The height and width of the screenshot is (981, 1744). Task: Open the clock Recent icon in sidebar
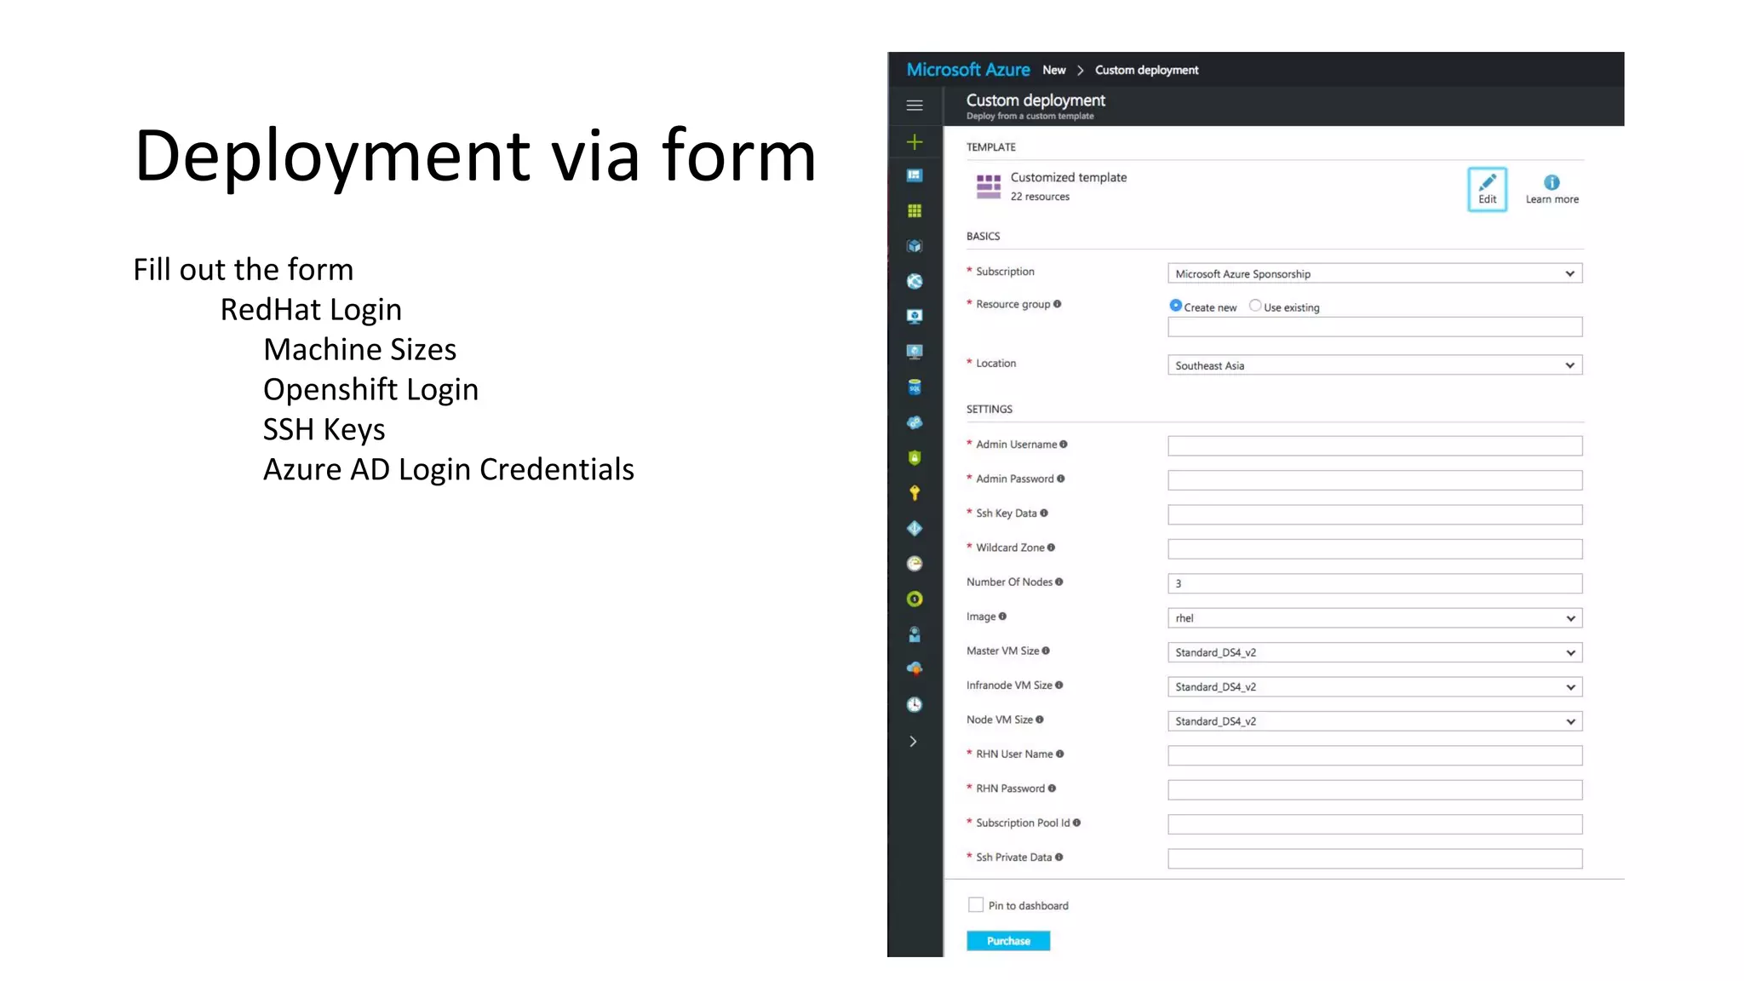pos(915,704)
